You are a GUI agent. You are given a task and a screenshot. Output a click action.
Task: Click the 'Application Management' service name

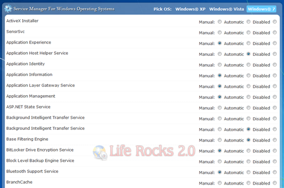coord(31,96)
